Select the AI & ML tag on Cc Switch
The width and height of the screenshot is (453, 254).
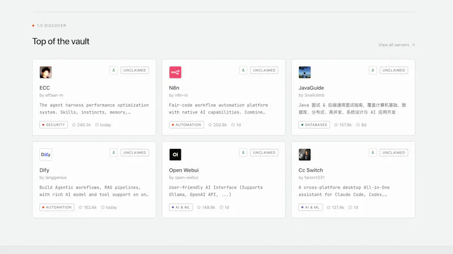tap(310, 207)
